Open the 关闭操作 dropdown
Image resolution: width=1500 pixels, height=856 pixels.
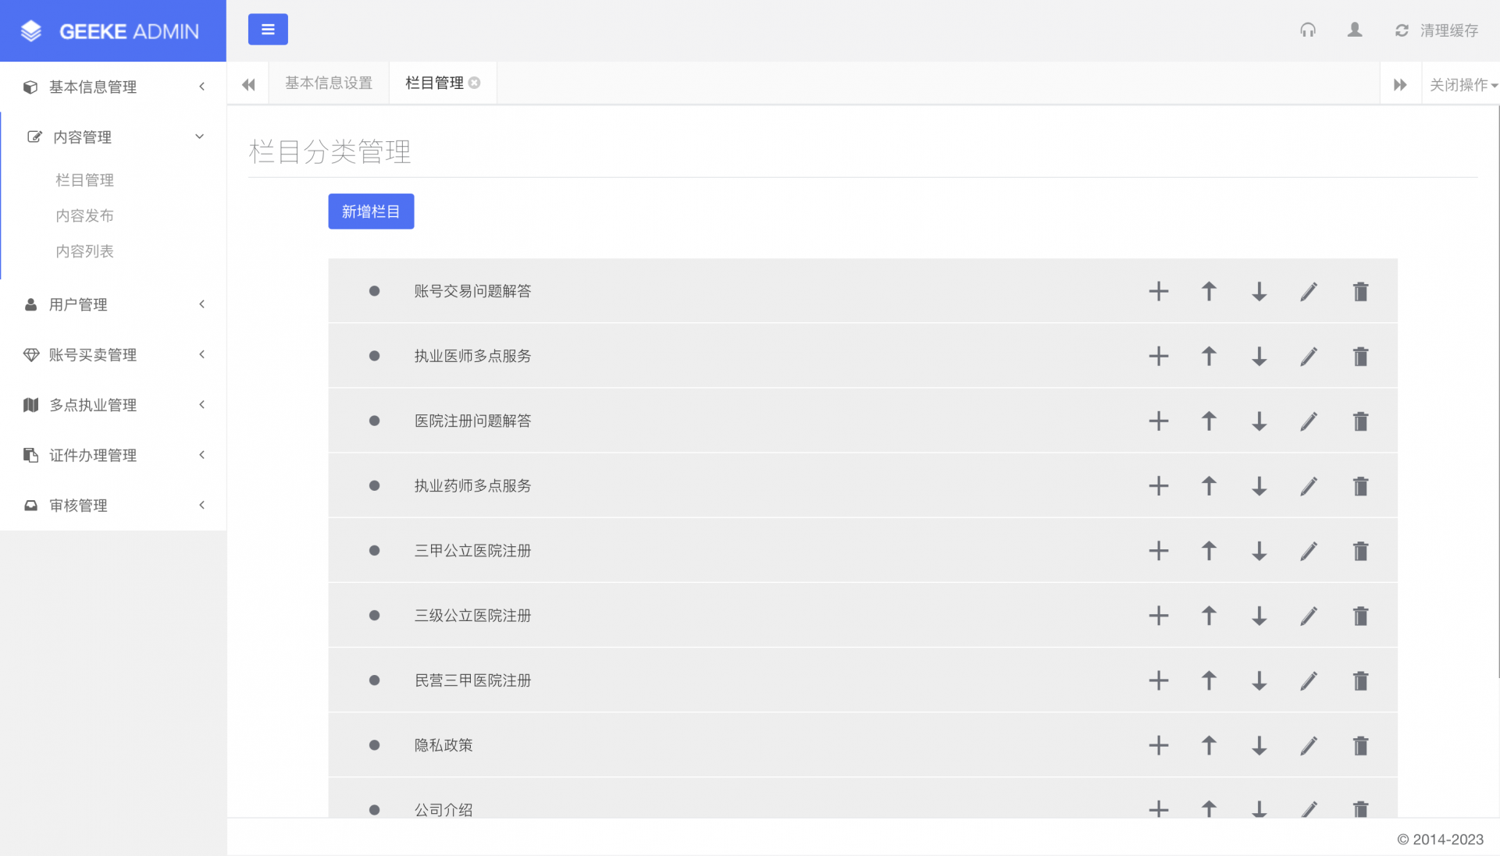coord(1463,84)
